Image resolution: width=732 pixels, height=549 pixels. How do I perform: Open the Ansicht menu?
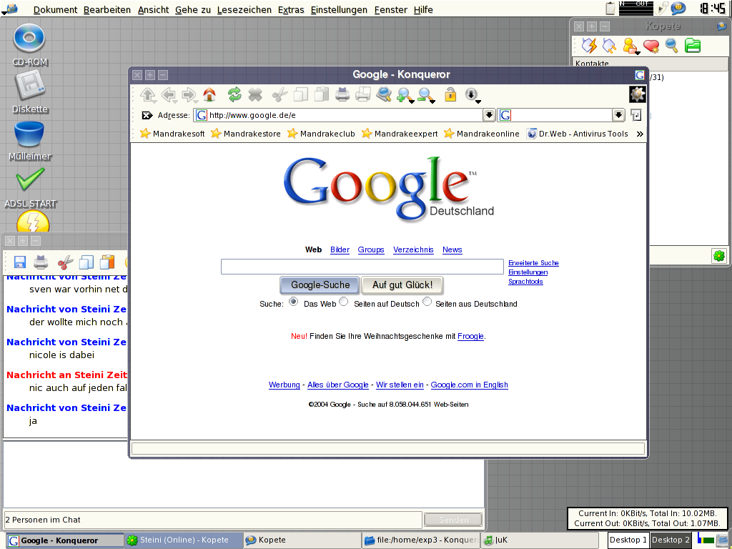tap(153, 9)
